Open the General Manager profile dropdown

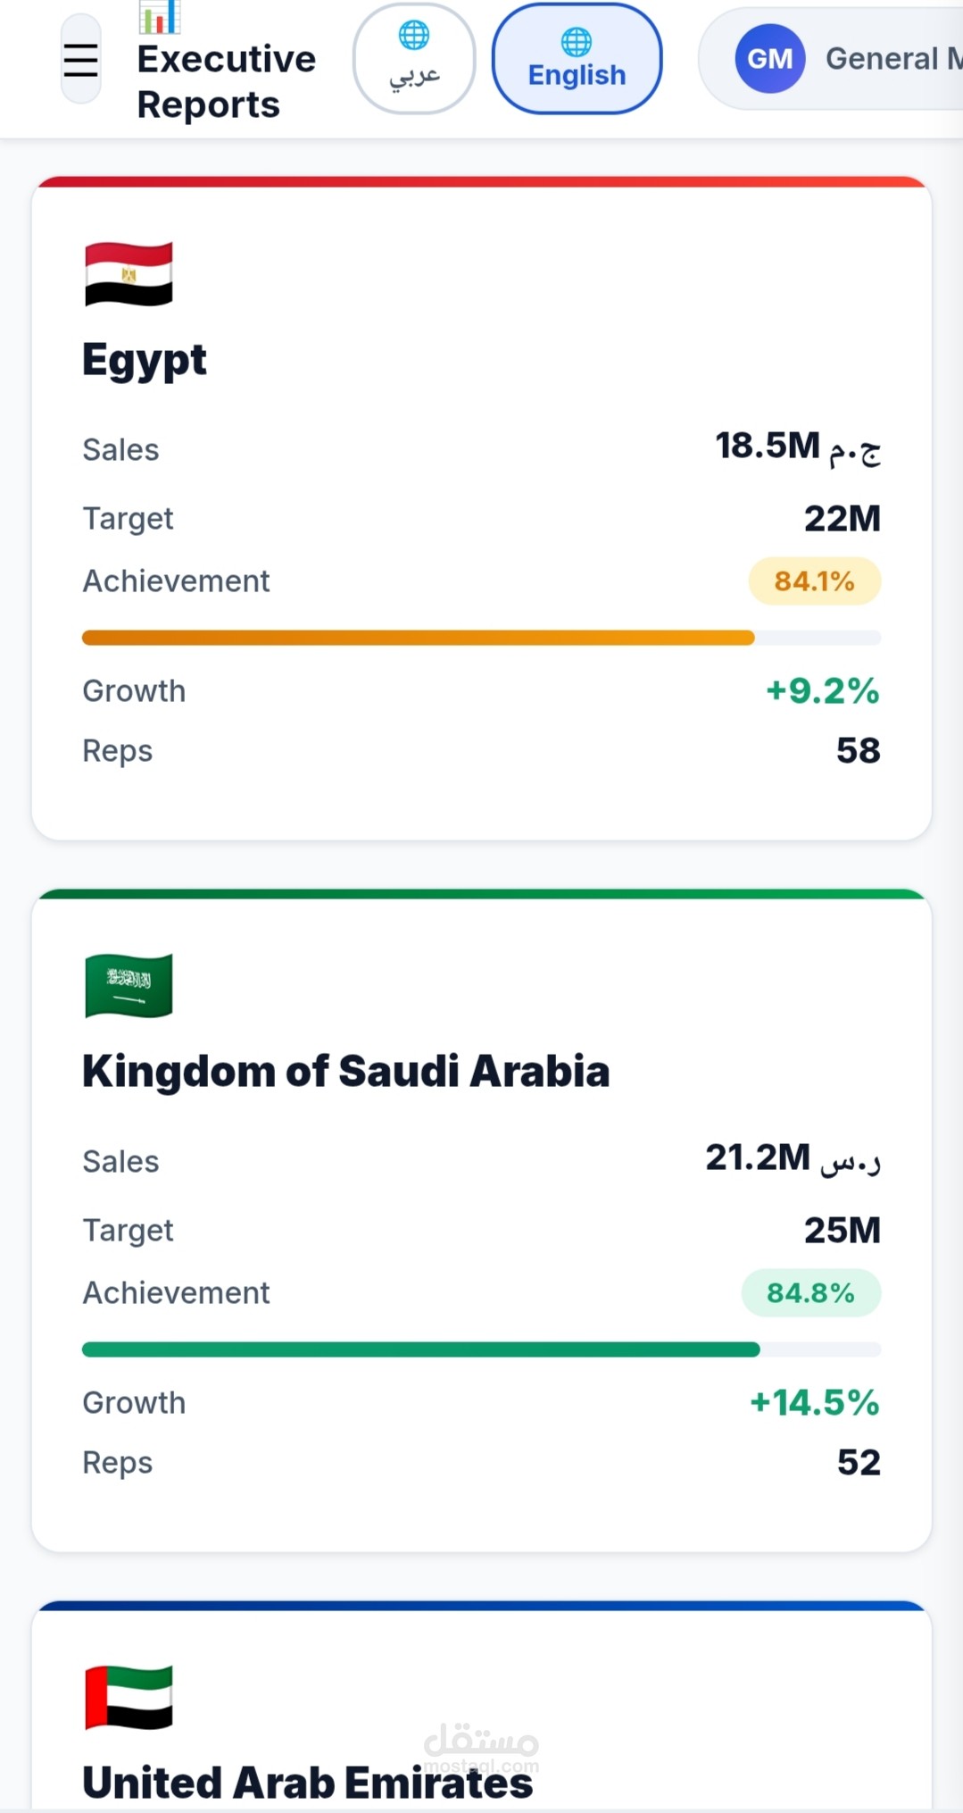(x=831, y=59)
